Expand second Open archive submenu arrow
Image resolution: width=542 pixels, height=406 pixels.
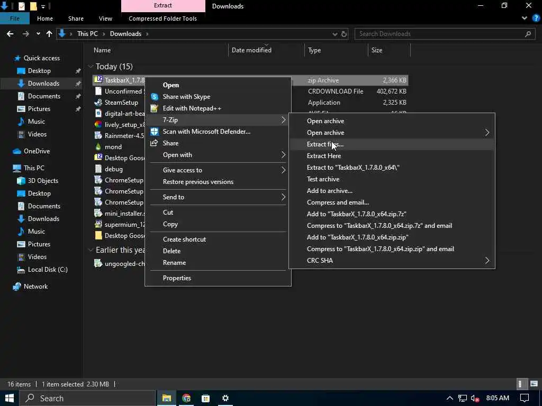[x=487, y=133]
